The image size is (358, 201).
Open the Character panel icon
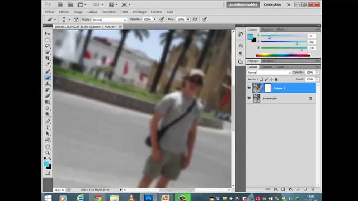click(240, 46)
